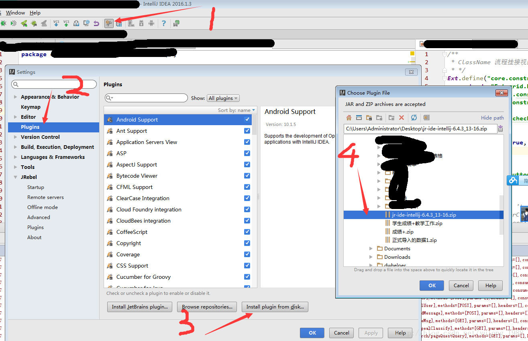Click the Home directory icon in file chooser

pyautogui.click(x=349, y=118)
